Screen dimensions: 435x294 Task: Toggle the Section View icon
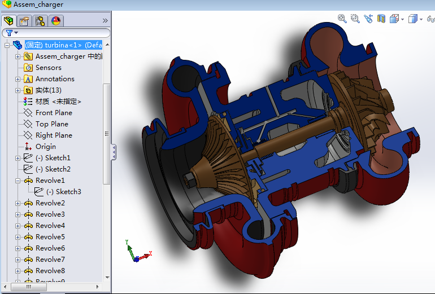click(381, 19)
